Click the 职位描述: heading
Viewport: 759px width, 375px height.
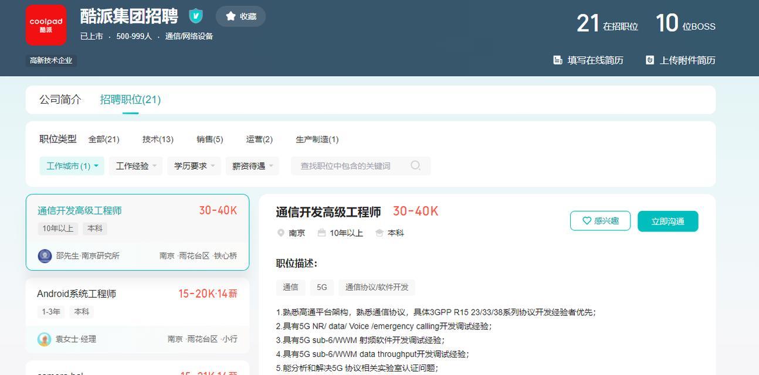[297, 264]
